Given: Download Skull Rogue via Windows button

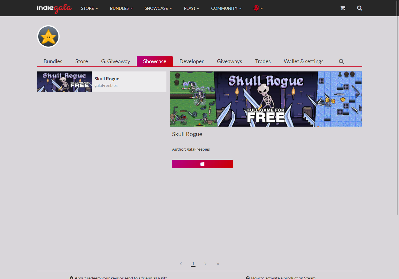Looking at the screenshot, I should point(202,164).
